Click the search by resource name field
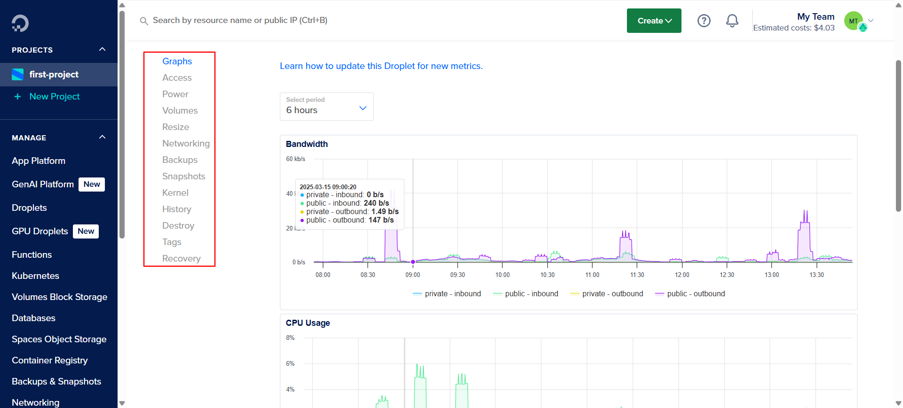 240,20
